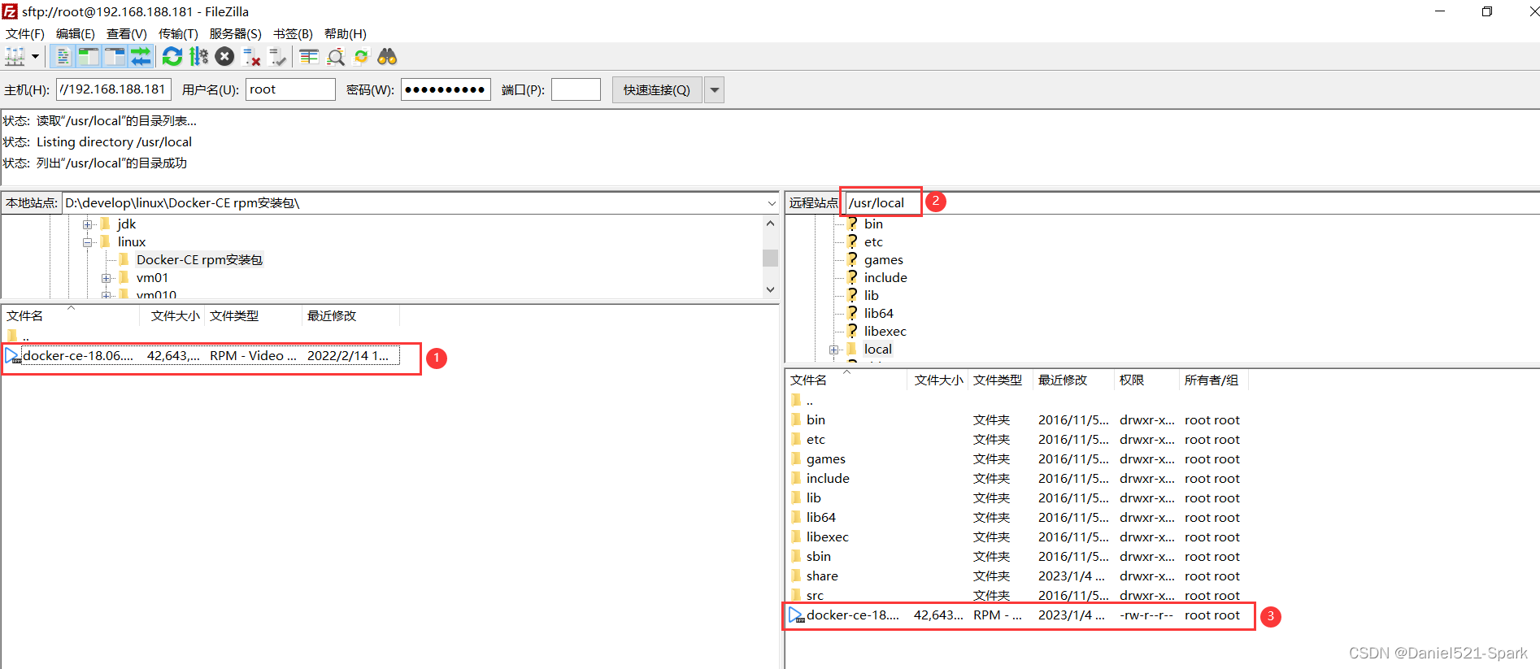Select Docker-CE rpm安装包 folder in local tree
Image resolution: width=1540 pixels, height=669 pixels.
[x=199, y=260]
